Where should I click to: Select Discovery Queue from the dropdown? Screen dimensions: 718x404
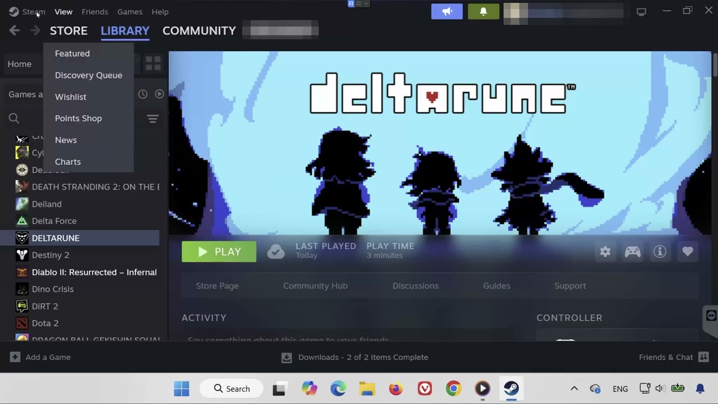pos(89,75)
